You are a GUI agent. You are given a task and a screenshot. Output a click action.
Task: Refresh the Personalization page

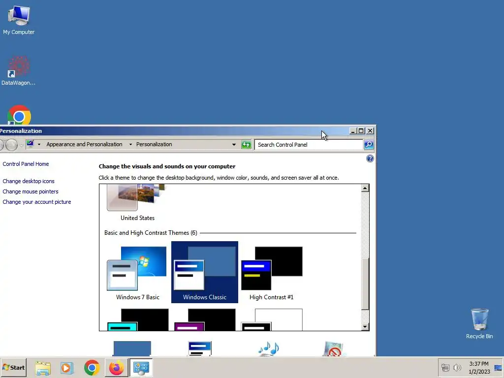click(246, 145)
